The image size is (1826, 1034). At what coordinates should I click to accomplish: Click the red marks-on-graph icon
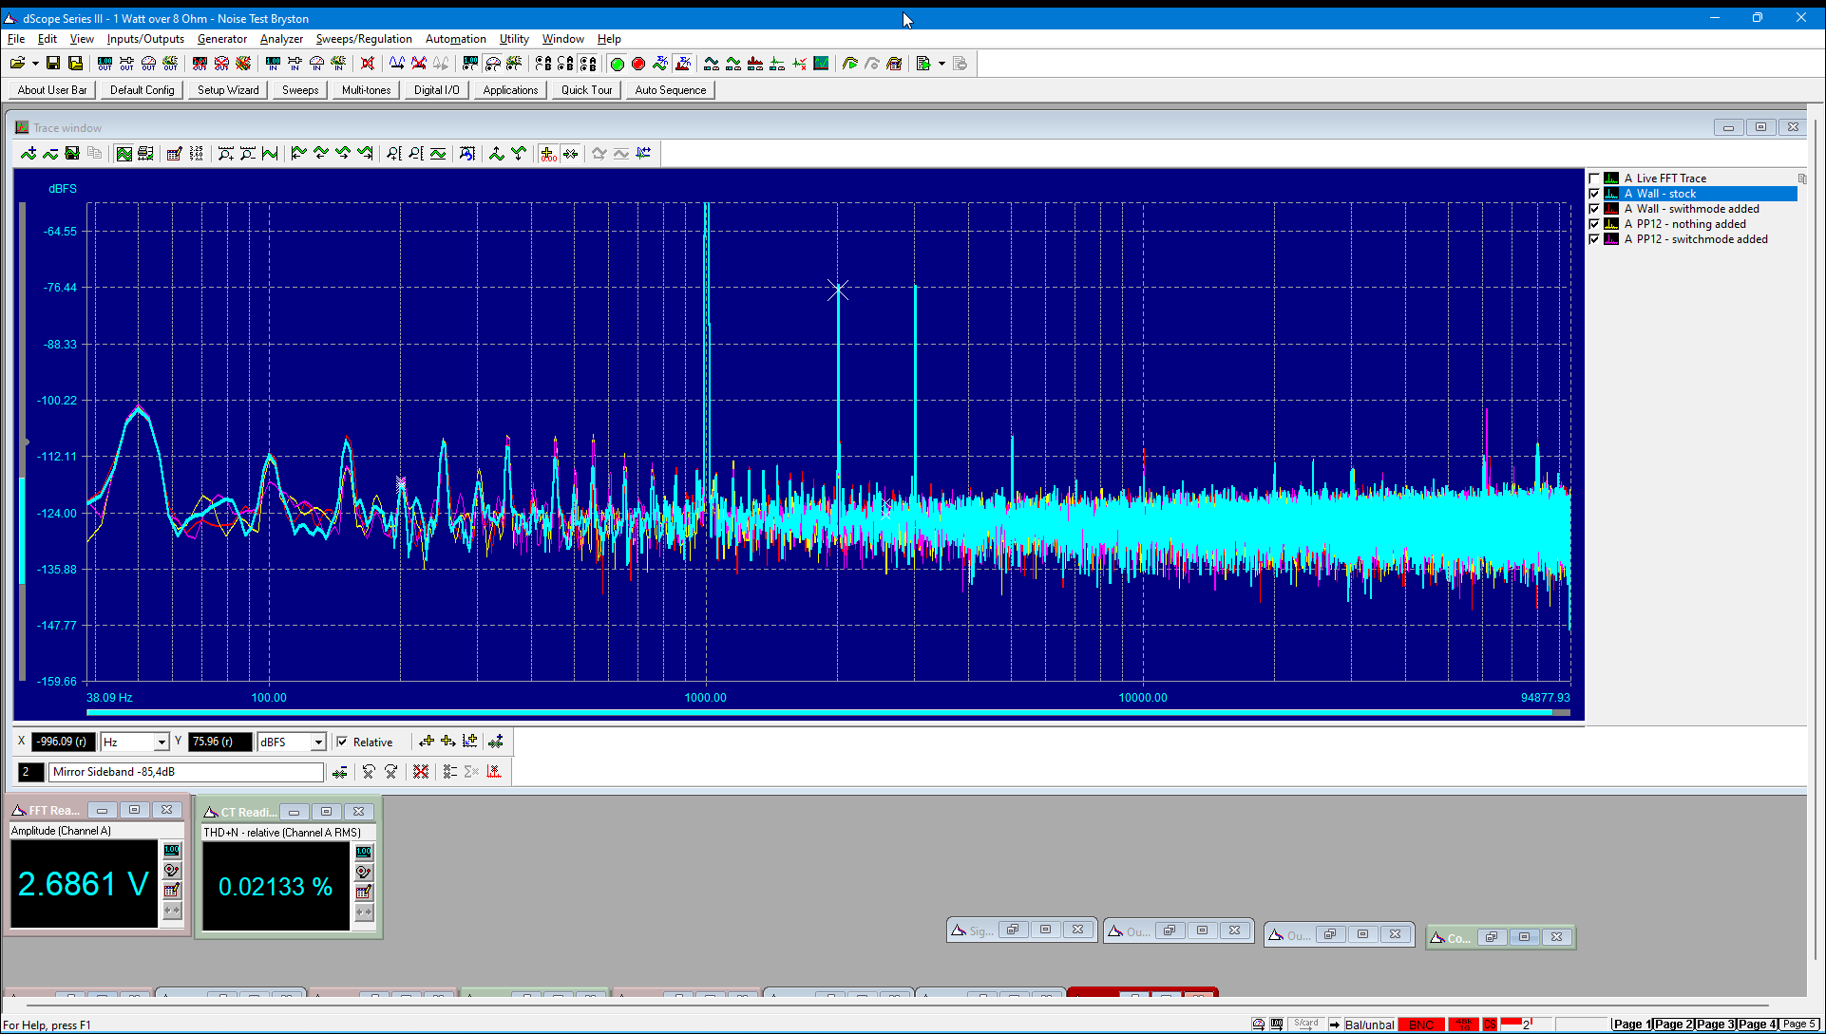coord(494,772)
